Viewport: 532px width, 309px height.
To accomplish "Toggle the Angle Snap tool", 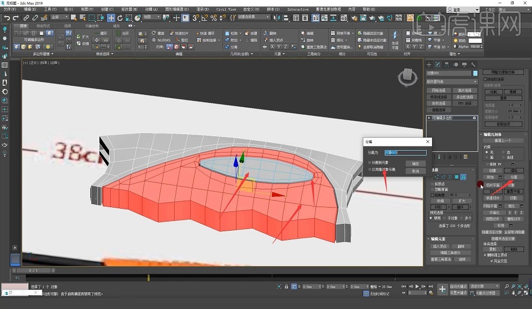I will [205, 18].
